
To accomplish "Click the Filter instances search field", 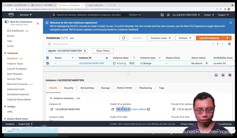I will (108, 44).
